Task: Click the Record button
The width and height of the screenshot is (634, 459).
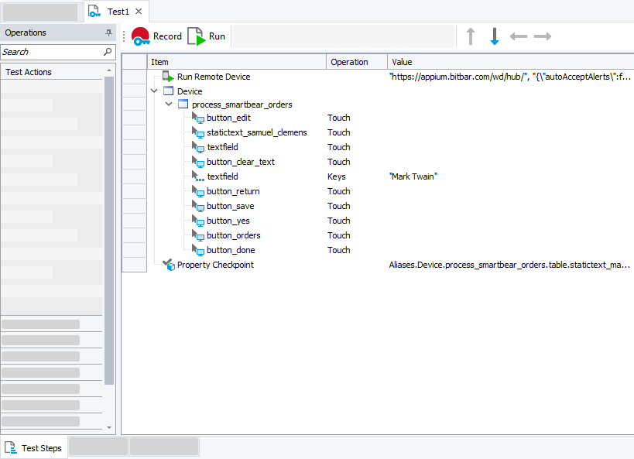Action: (x=155, y=36)
